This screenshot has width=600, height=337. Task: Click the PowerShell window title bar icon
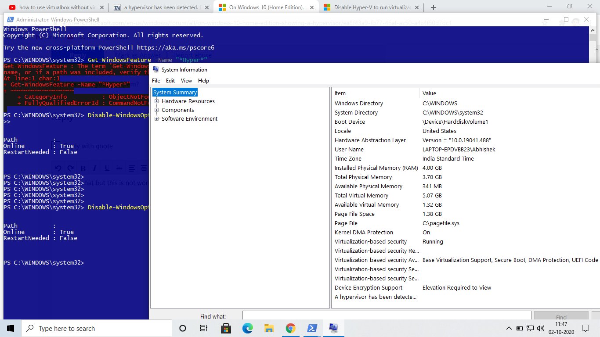tap(10, 19)
